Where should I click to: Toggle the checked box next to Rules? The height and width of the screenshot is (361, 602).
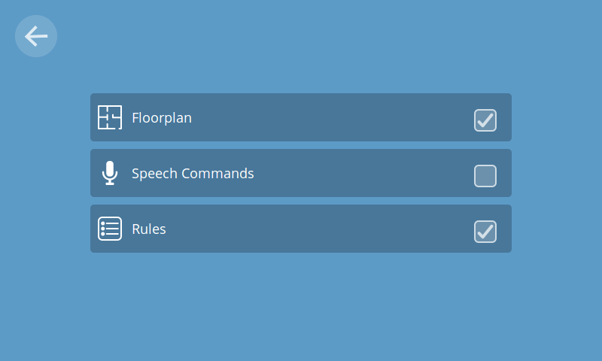[x=485, y=232]
